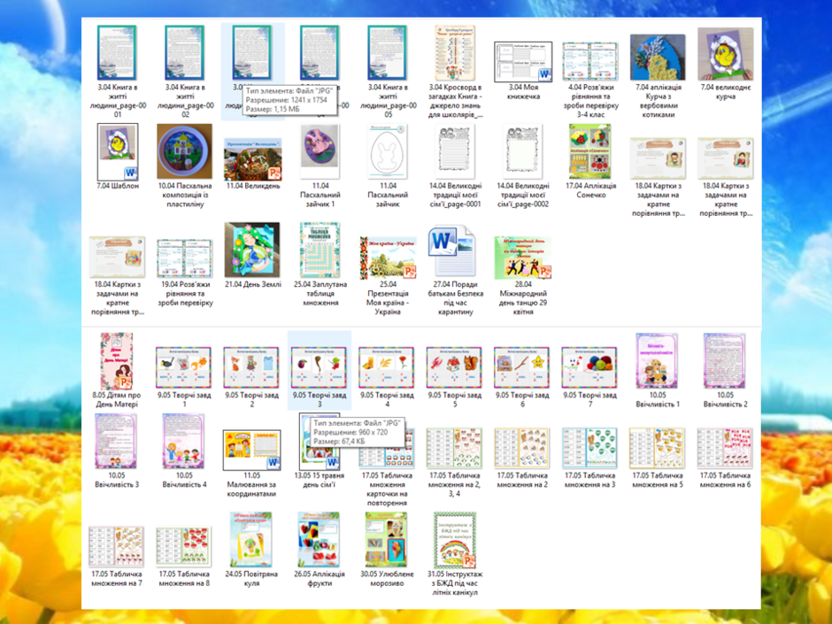Select 9.05 Творчі завд 5 image

[x=454, y=367]
